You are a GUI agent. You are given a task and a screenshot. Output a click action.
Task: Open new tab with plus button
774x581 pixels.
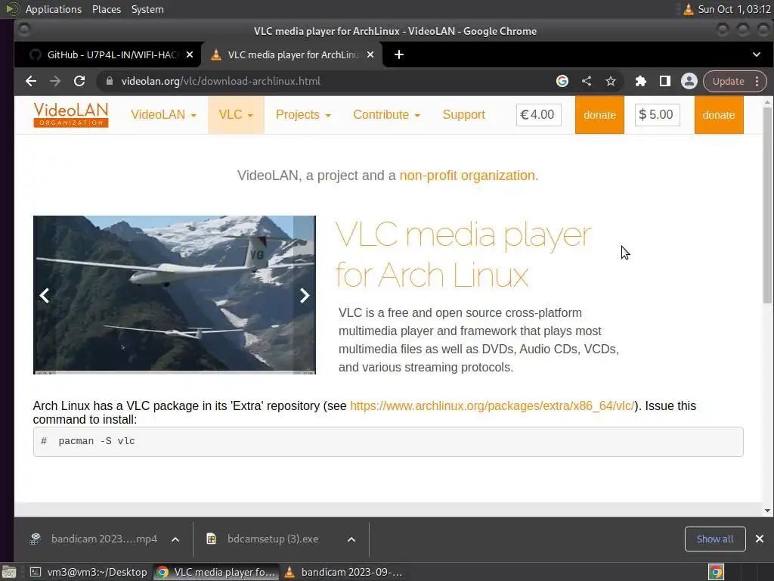click(x=399, y=54)
